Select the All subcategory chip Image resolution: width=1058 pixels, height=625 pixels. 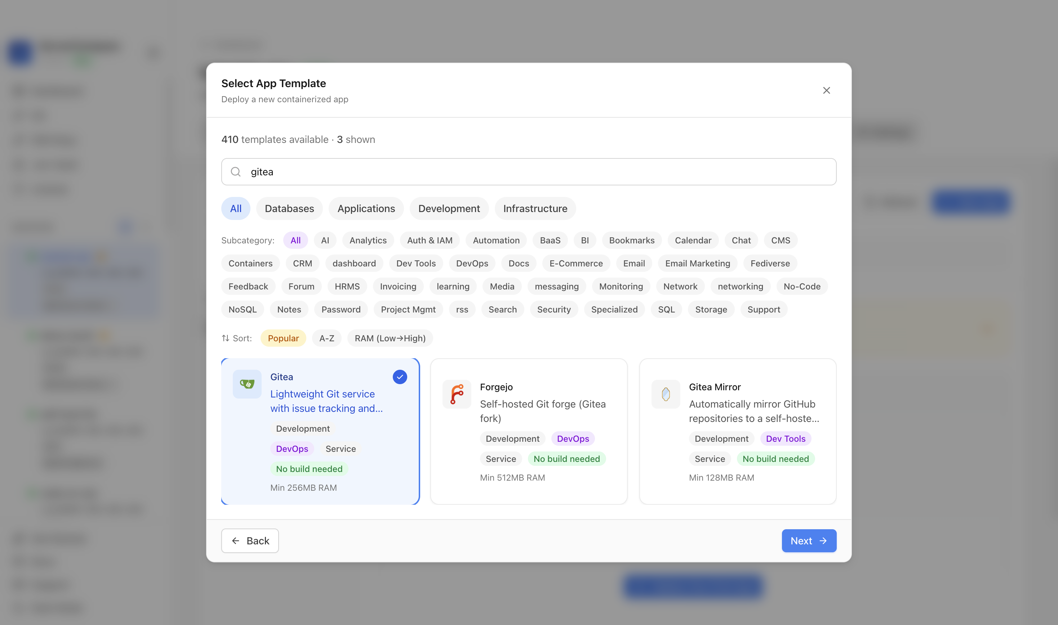tap(295, 240)
